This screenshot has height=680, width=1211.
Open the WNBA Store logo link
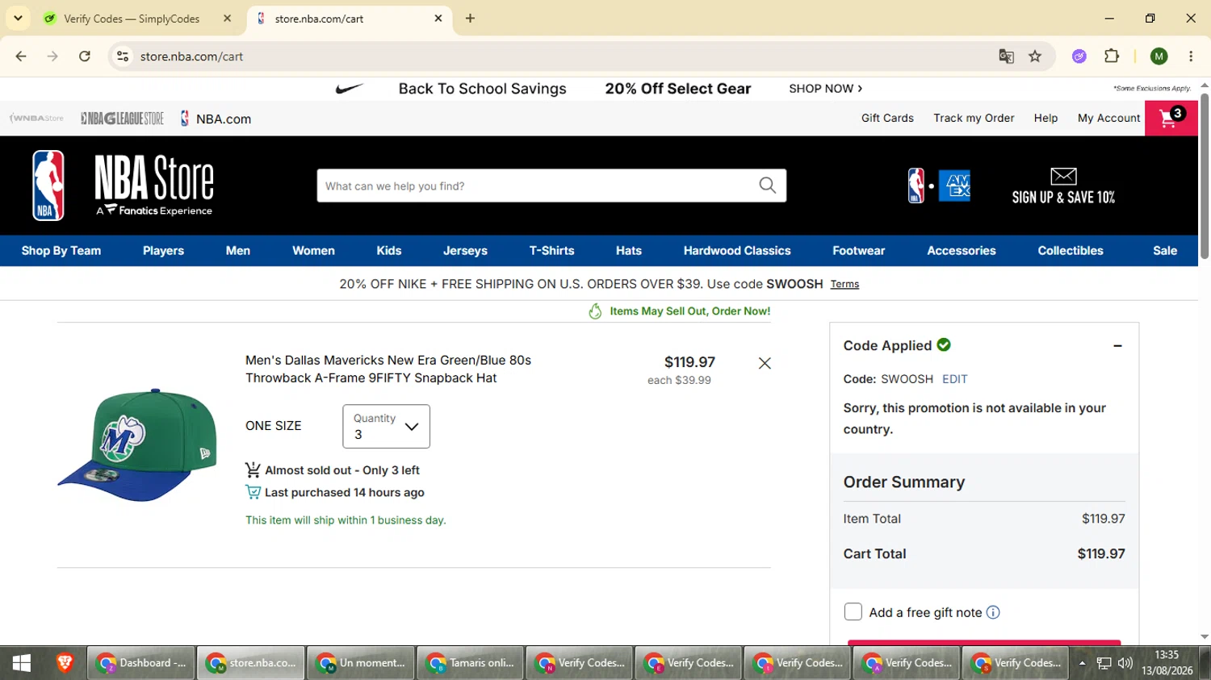[36, 119]
